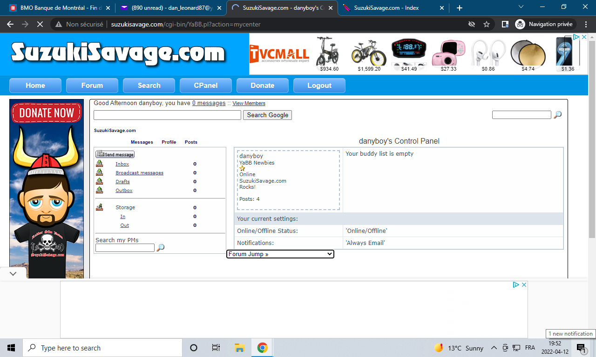Show hidden system tray icons
Viewport: 596px width, 357px height.
[494, 348]
